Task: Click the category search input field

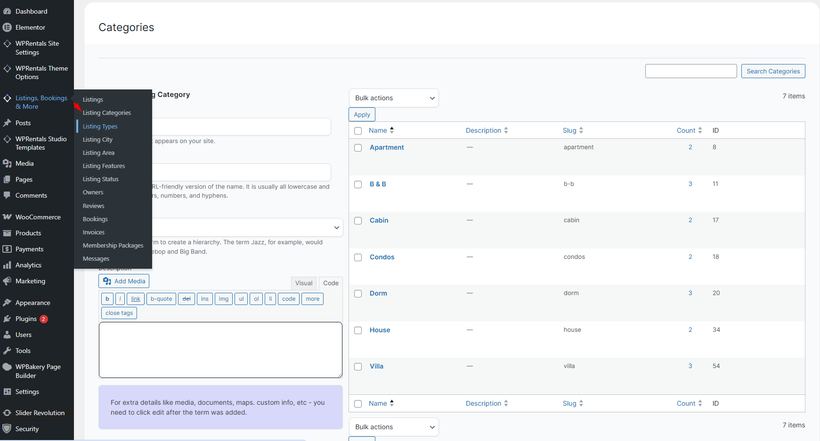Action: [x=690, y=71]
